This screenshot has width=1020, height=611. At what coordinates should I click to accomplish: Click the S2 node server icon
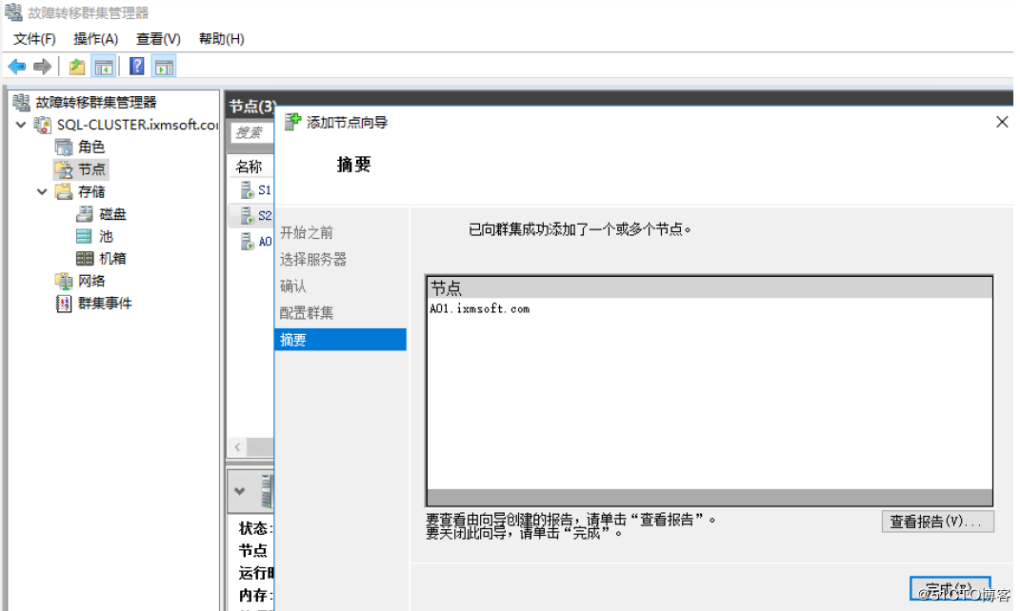(247, 215)
